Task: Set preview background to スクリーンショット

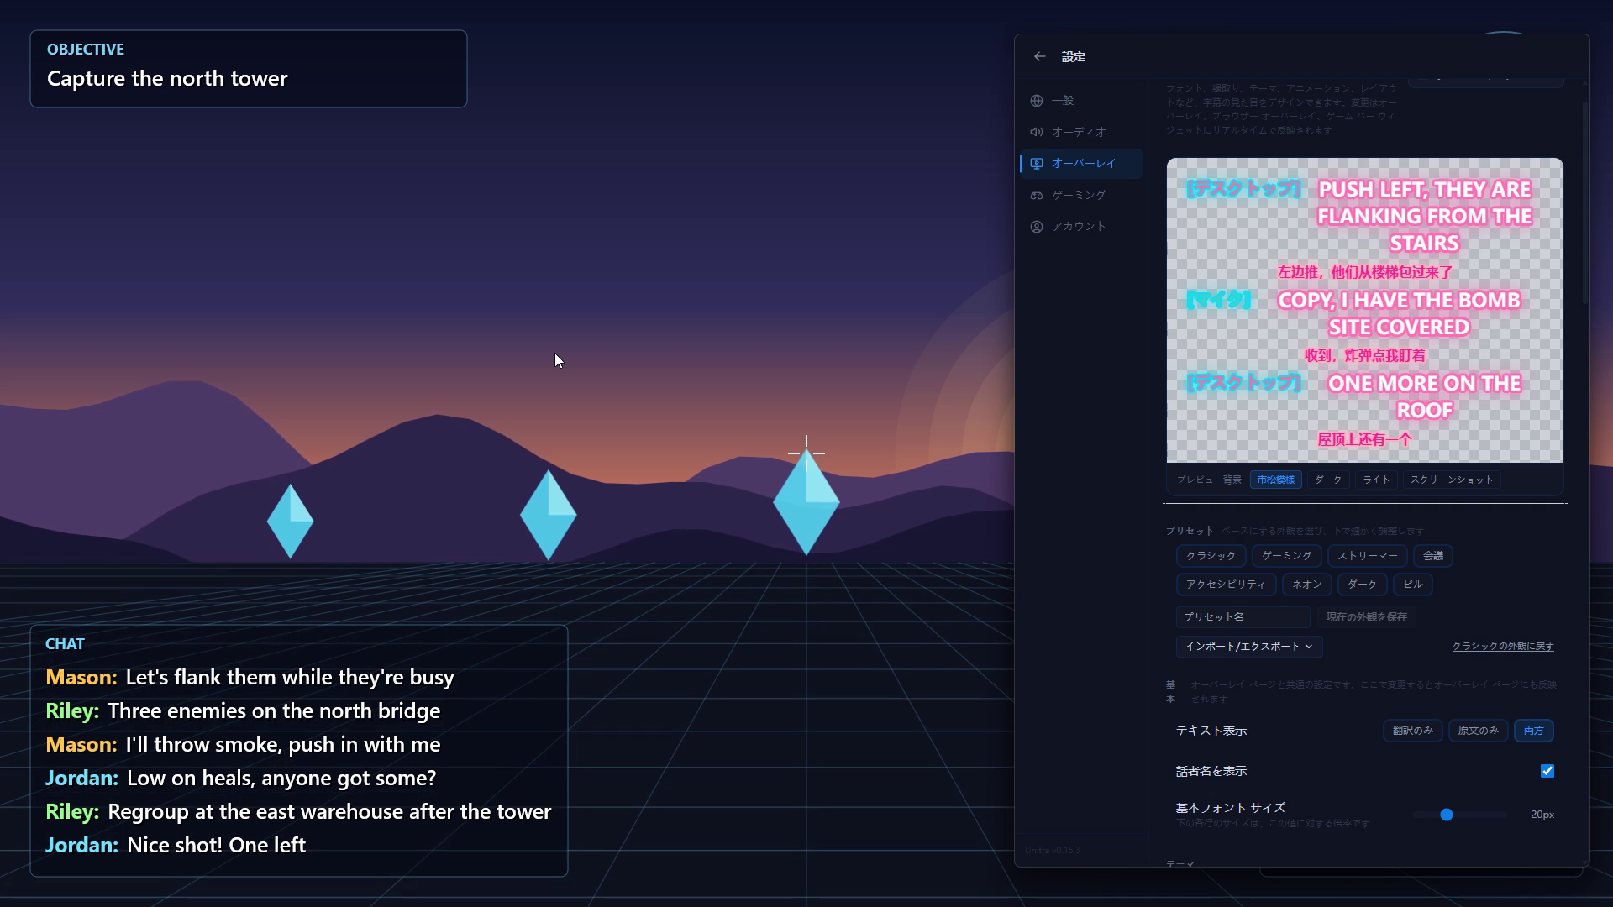Action: pos(1451,480)
